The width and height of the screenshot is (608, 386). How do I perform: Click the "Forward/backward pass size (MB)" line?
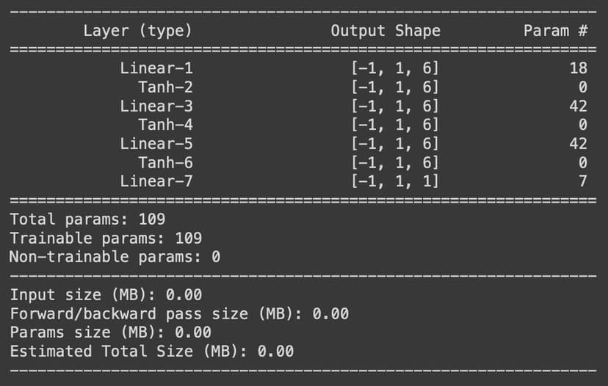[179, 314]
